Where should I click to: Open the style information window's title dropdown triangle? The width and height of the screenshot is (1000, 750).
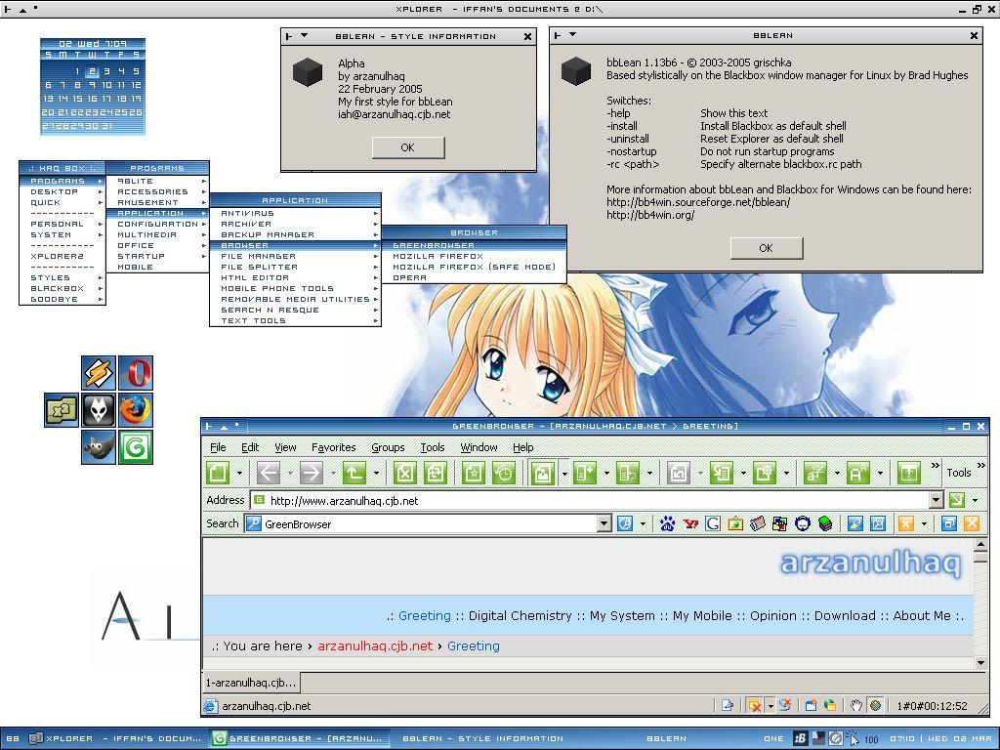tap(305, 36)
